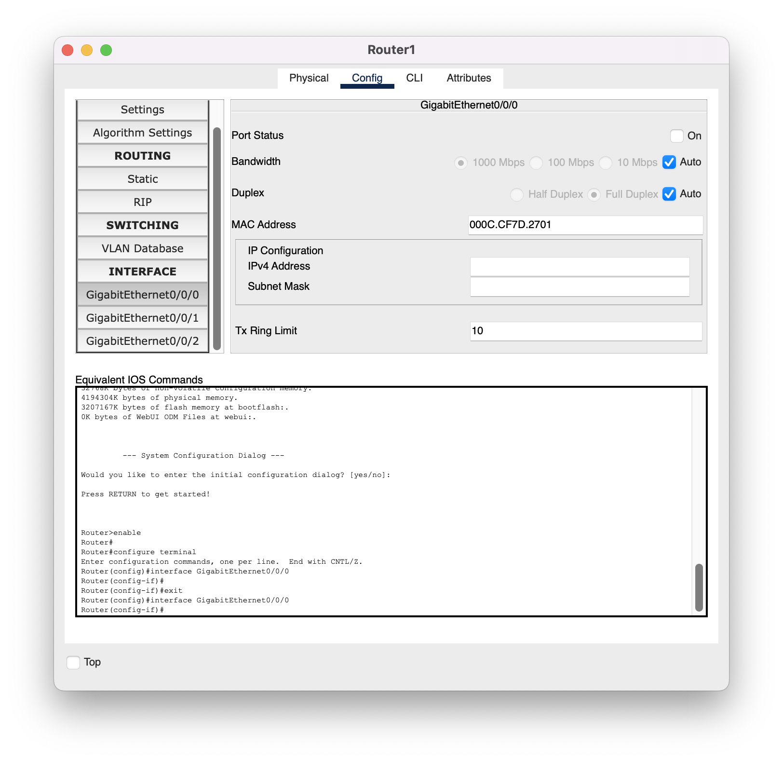Select GigabitEthernet0/0/0 in sidebar list
Image resolution: width=783 pixels, height=762 pixels.
tap(143, 295)
